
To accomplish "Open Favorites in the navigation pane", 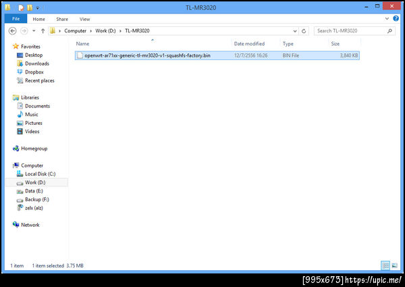I will 30,47.
